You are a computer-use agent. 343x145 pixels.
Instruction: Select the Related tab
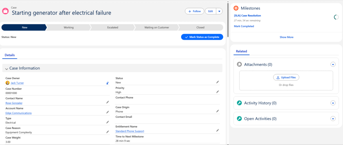coord(241,51)
